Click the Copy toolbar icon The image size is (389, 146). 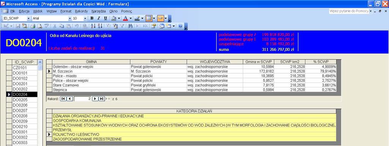click(x=62, y=26)
